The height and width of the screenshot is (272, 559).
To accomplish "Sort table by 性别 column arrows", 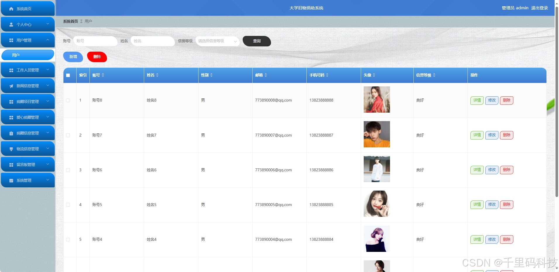I will click(x=211, y=75).
